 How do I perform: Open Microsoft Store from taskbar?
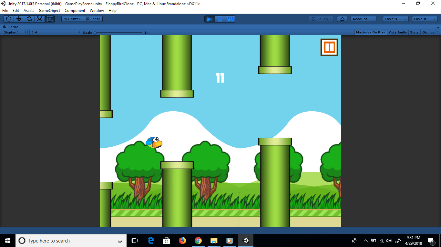point(166,241)
